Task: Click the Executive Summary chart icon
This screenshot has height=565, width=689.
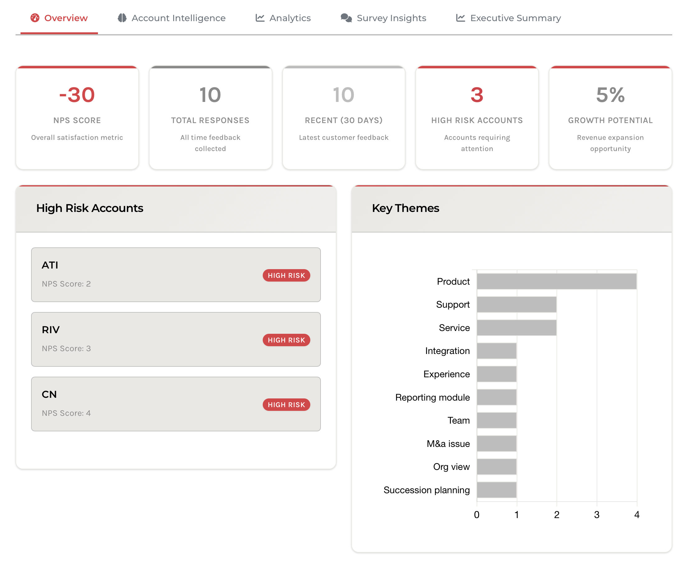Action: point(460,18)
